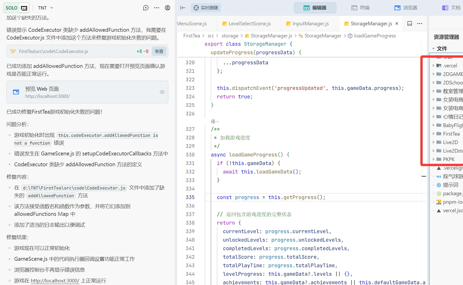Close the StorageManager.js tab
This screenshot has height=285, width=463.
397,23
